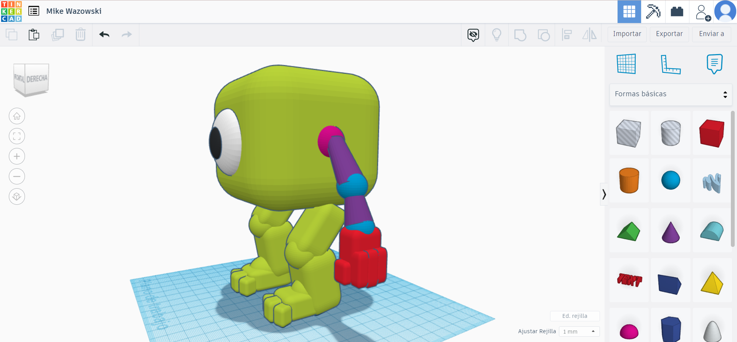Image resolution: width=737 pixels, height=342 pixels.
Task: Click the view cube
Action: click(x=31, y=80)
